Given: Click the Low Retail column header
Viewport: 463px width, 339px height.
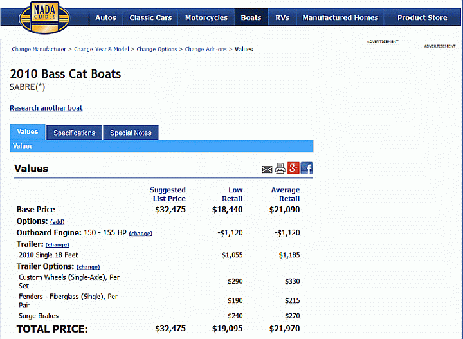Looking at the screenshot, I should click(232, 194).
